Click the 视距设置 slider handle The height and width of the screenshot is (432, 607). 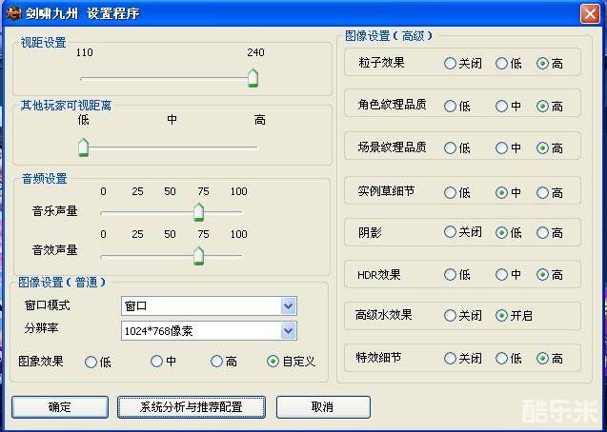tap(253, 78)
